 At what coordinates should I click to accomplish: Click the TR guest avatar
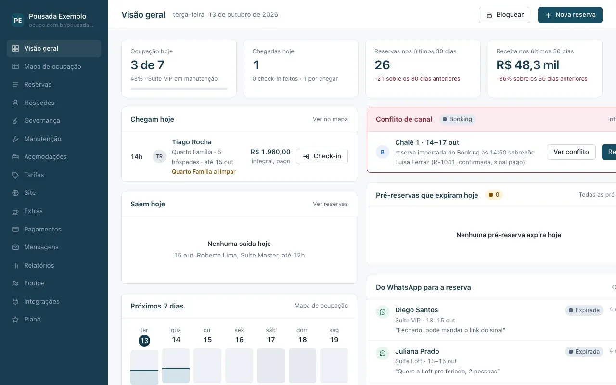(x=159, y=156)
